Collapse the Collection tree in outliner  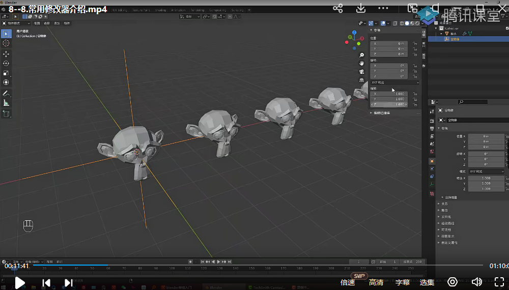(x=436, y=28)
